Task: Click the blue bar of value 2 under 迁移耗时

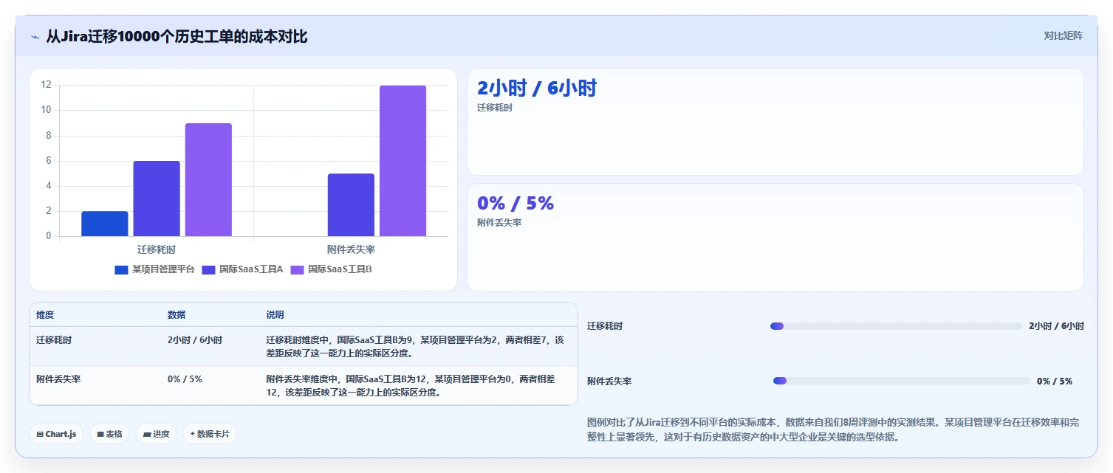Action: [105, 224]
